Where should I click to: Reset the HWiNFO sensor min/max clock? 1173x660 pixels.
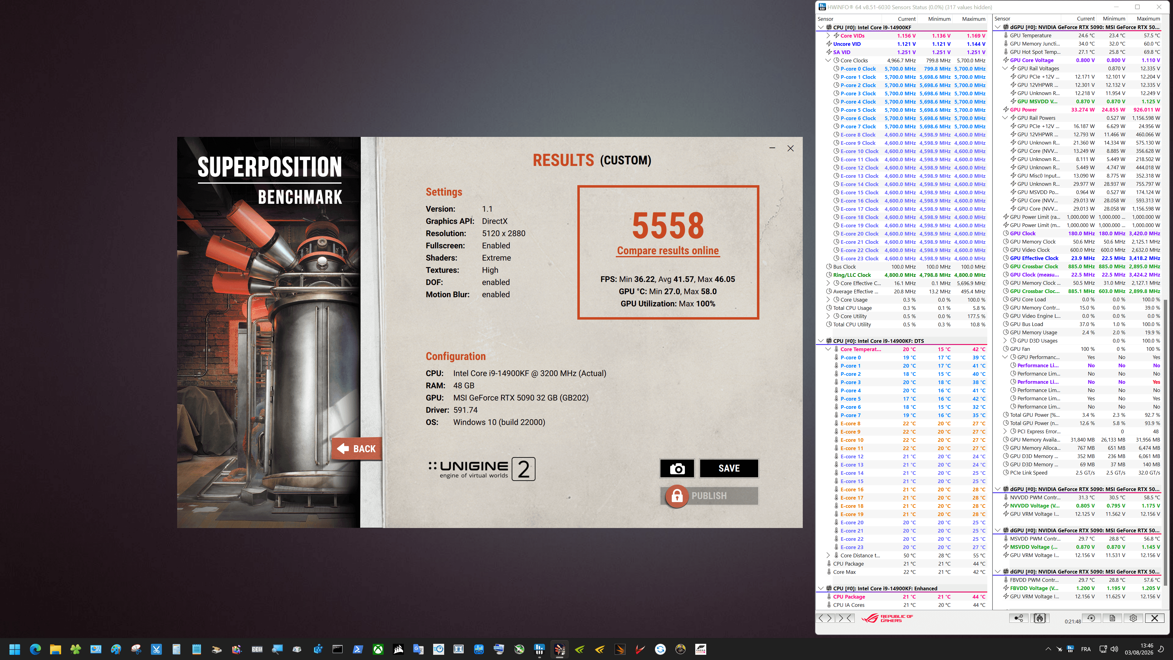pyautogui.click(x=1091, y=618)
